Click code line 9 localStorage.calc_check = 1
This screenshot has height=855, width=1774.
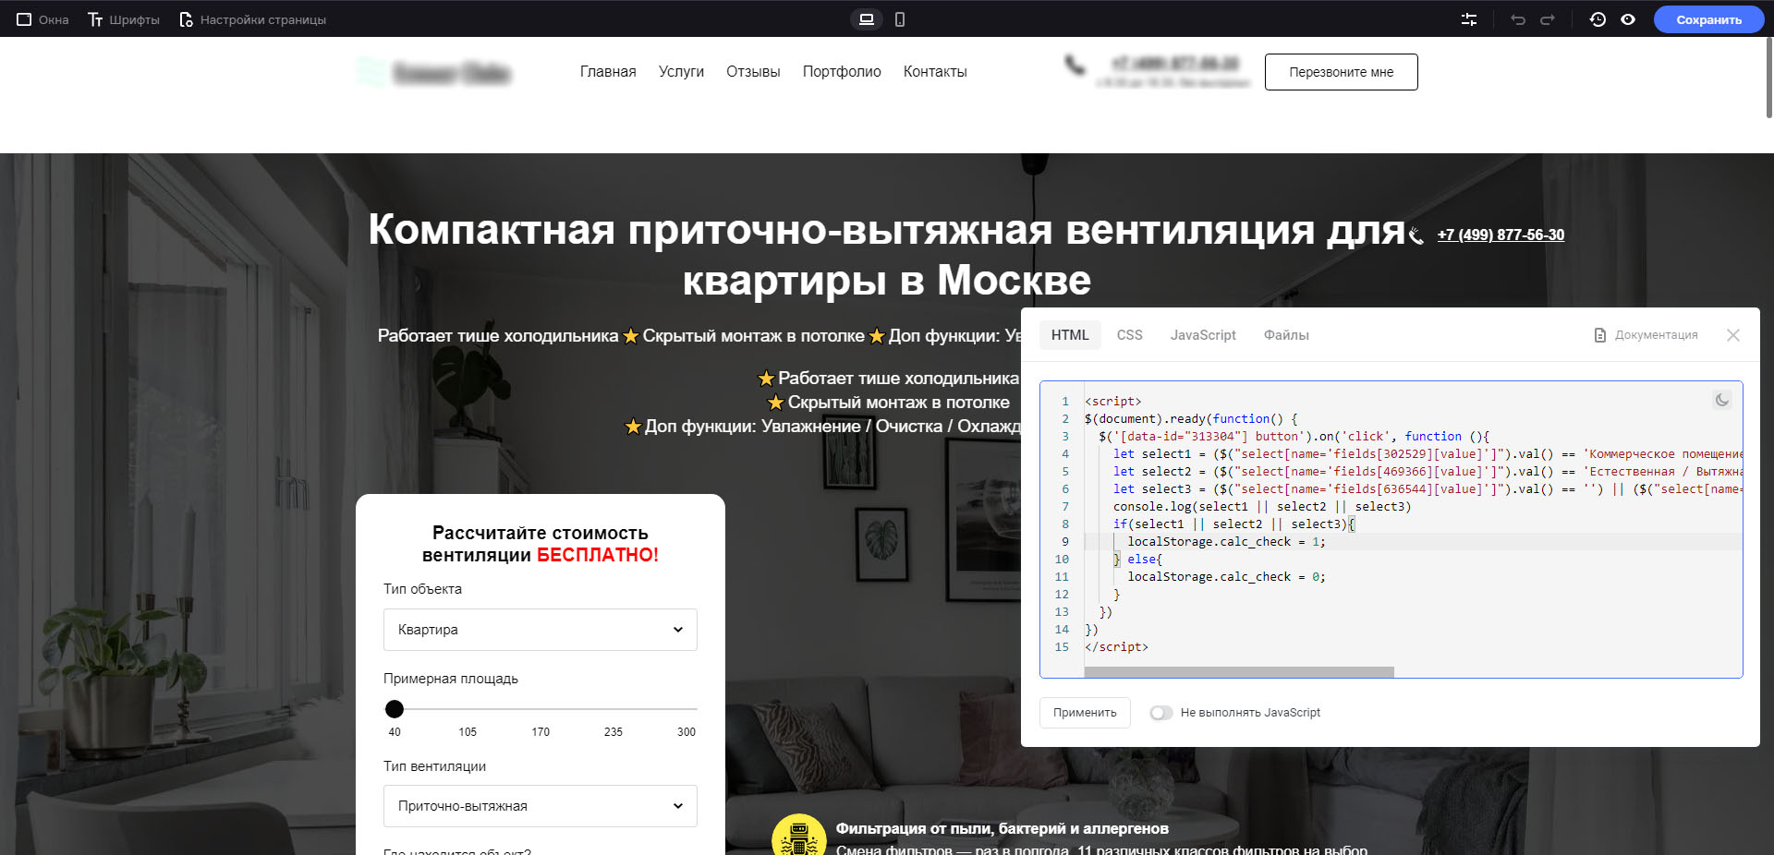(1226, 542)
